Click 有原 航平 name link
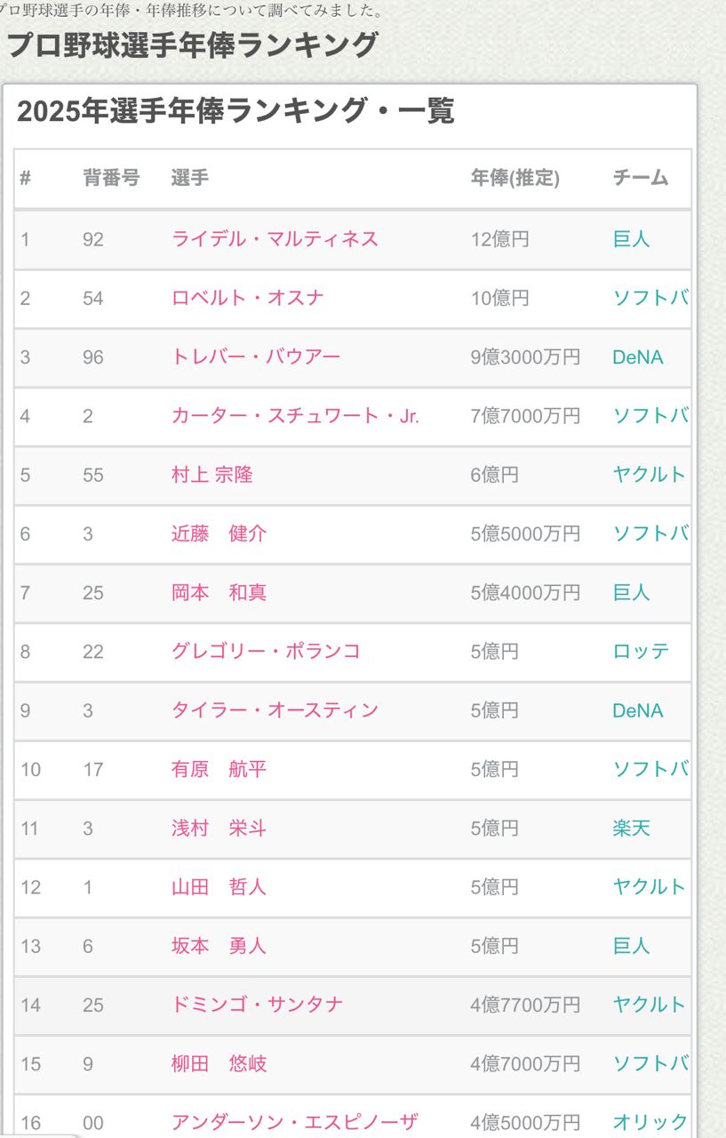This screenshot has width=726, height=1138. click(x=219, y=769)
